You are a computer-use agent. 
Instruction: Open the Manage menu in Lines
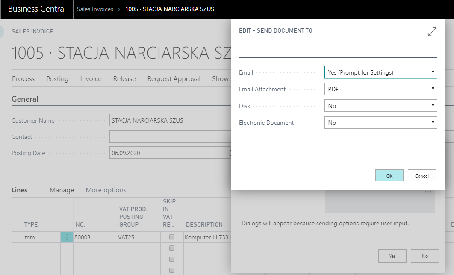coord(62,190)
